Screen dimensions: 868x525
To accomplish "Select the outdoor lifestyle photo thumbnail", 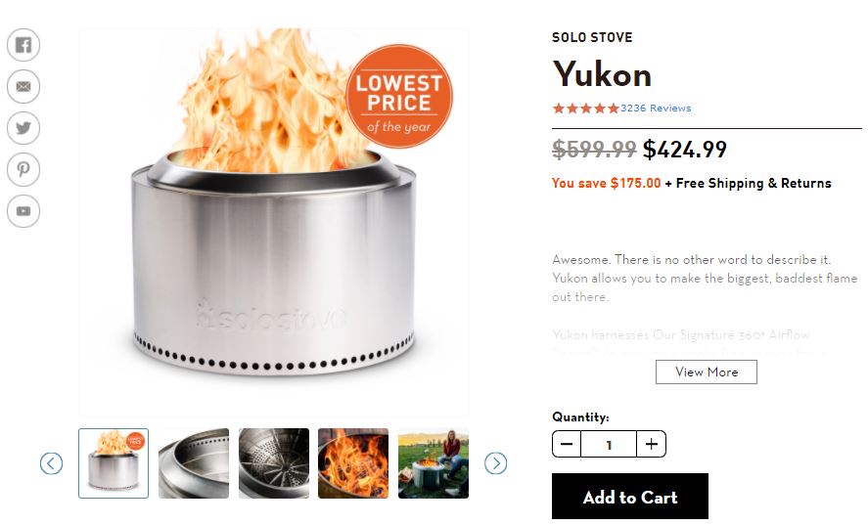I will click(x=434, y=463).
